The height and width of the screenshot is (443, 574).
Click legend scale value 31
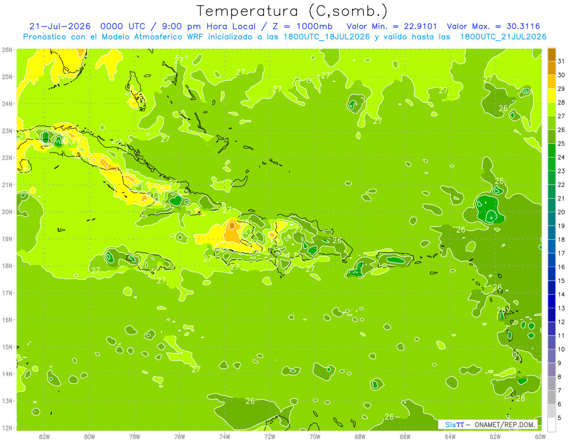point(562,61)
